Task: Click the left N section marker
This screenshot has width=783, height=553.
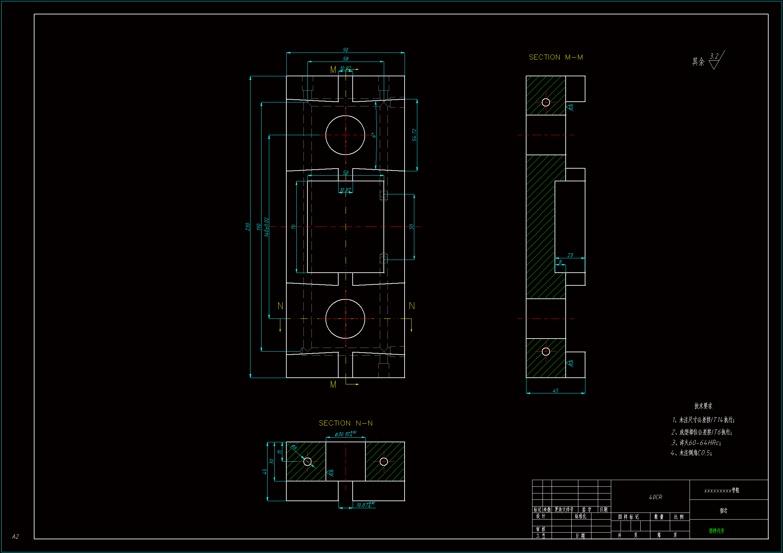Action: [x=280, y=306]
